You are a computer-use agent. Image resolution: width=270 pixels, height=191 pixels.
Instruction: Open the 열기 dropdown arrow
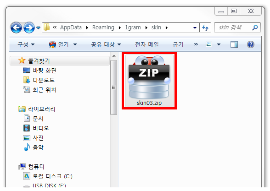click(75, 44)
